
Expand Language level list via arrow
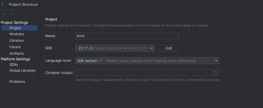[216, 61]
